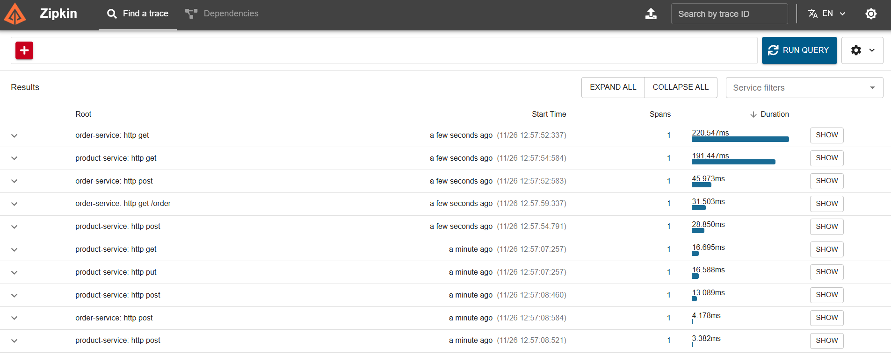Select 'product-service: http put' text
This screenshot has height=355, width=891.
pos(116,272)
